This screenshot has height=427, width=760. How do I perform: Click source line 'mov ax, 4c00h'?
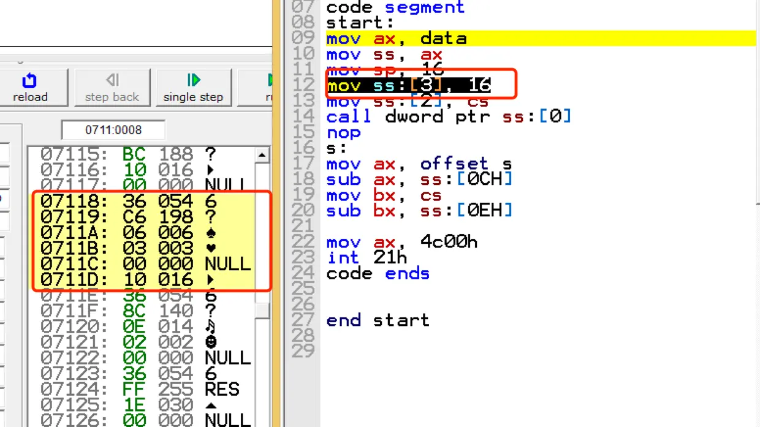401,242
